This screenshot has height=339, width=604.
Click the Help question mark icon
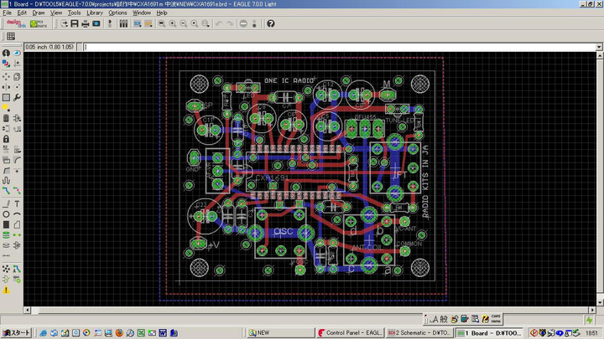click(x=271, y=23)
